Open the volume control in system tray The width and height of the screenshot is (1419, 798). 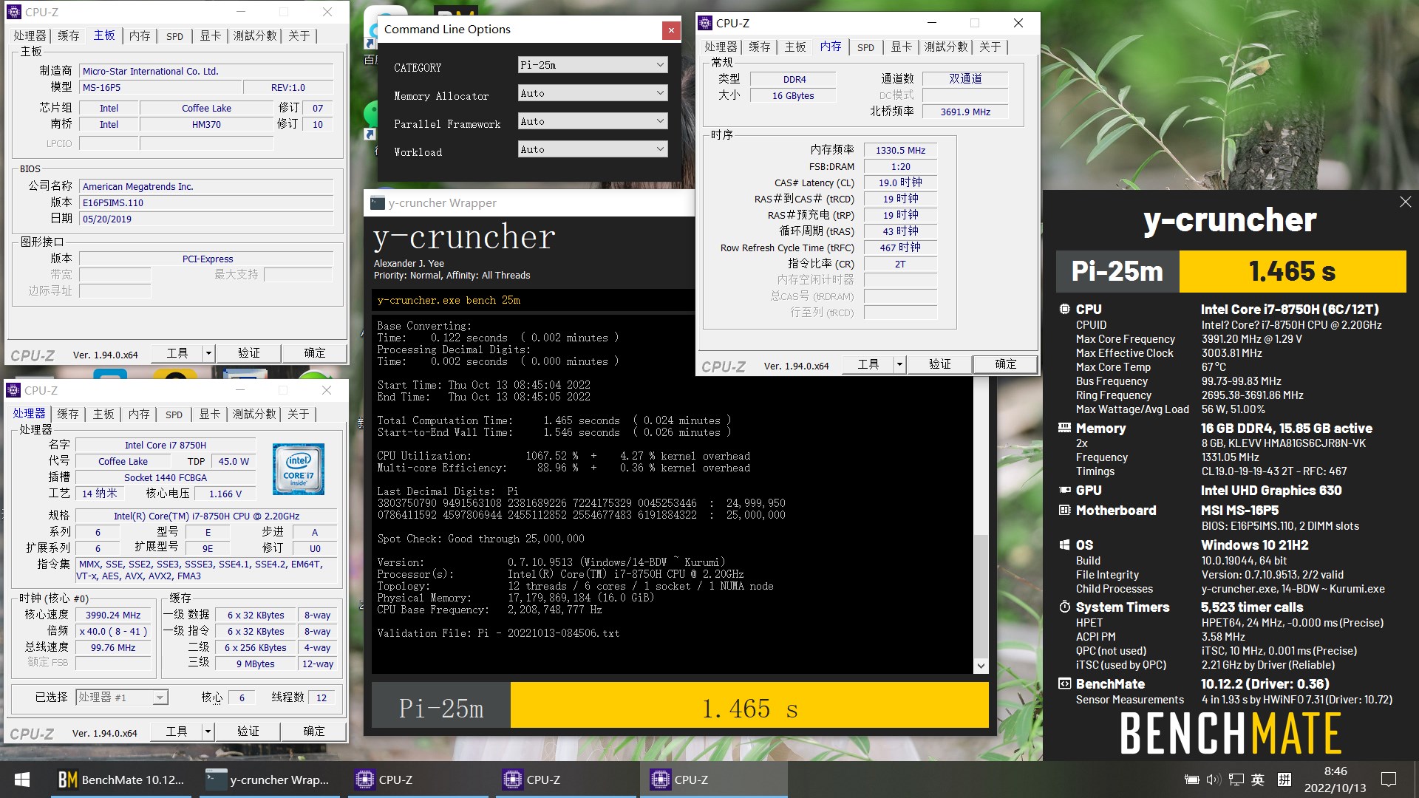1213,780
